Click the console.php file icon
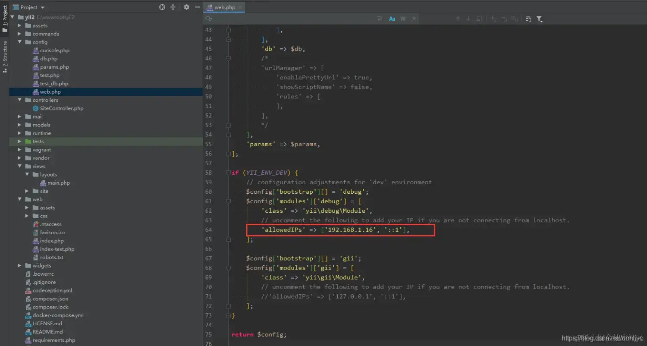This screenshot has height=346, width=647. click(x=36, y=50)
